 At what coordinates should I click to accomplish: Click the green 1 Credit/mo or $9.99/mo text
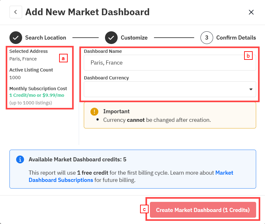[37, 95]
